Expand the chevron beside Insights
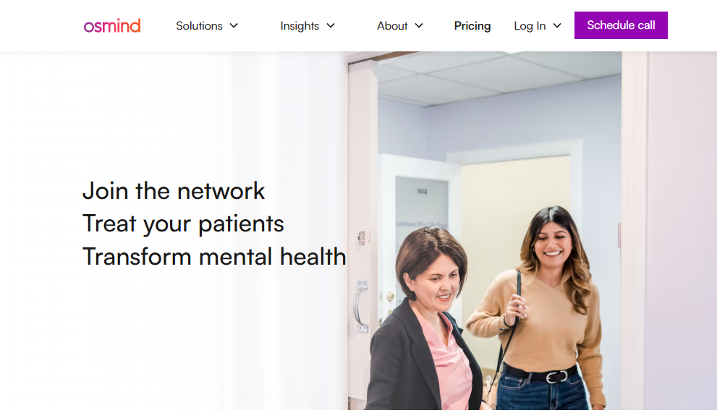 pos(331,26)
